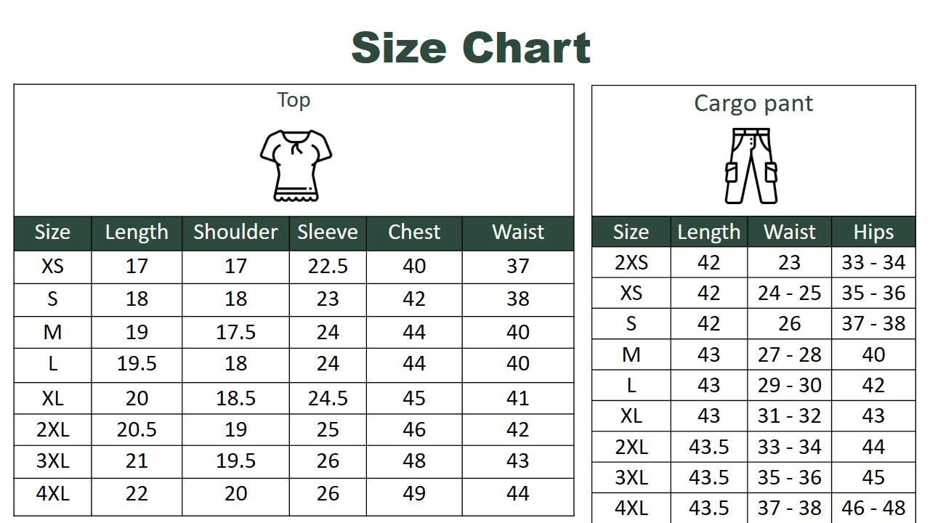Click the 17.5 shoulder cell for size M
The height and width of the screenshot is (523, 930).
point(235,332)
